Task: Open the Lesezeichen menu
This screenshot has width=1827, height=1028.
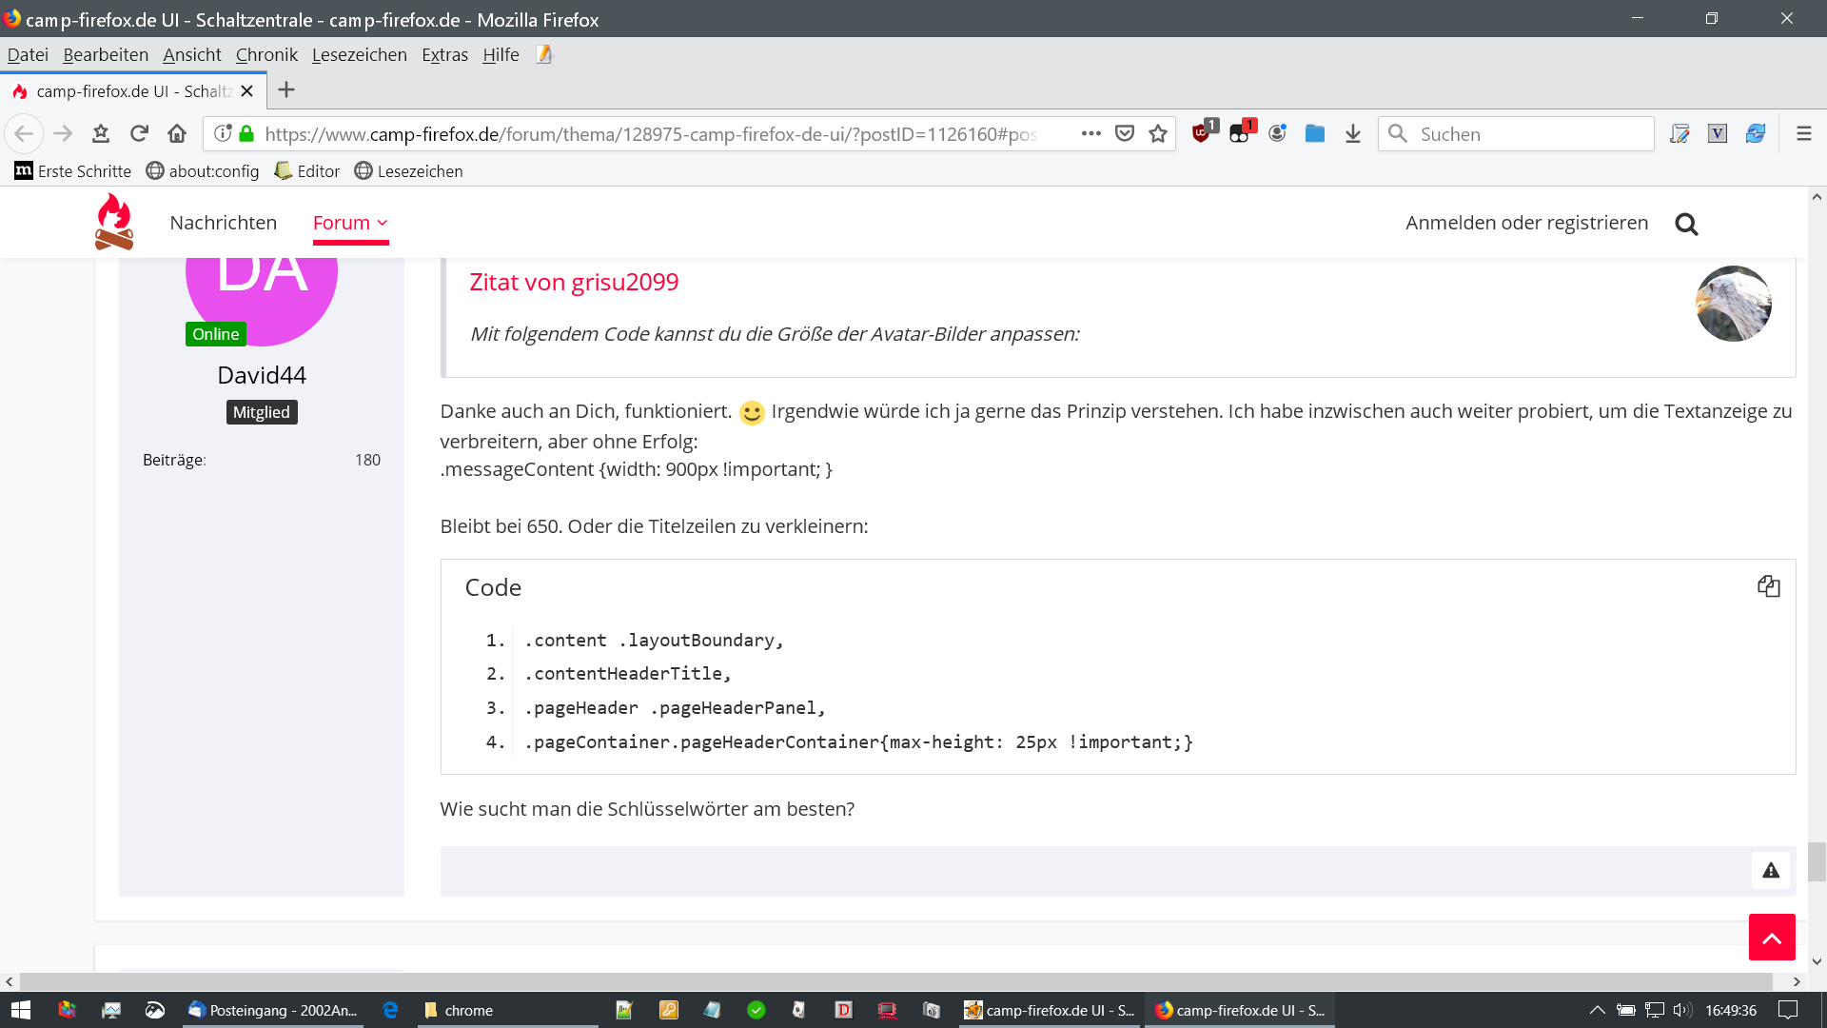Action: (359, 55)
